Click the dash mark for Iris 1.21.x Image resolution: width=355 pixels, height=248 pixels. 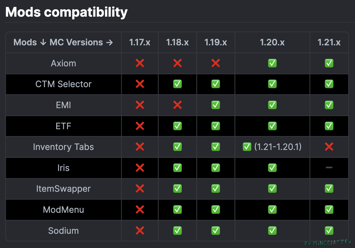pyautogui.click(x=329, y=167)
